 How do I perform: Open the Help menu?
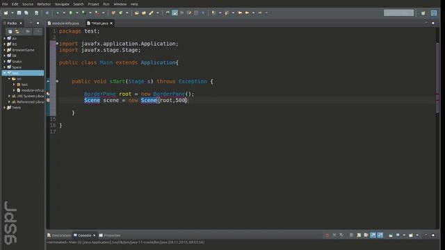tap(134, 4)
